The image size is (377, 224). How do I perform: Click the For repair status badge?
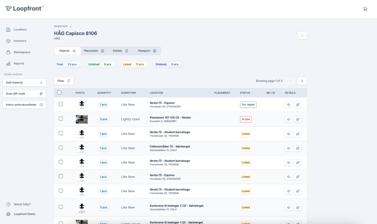click(x=248, y=105)
